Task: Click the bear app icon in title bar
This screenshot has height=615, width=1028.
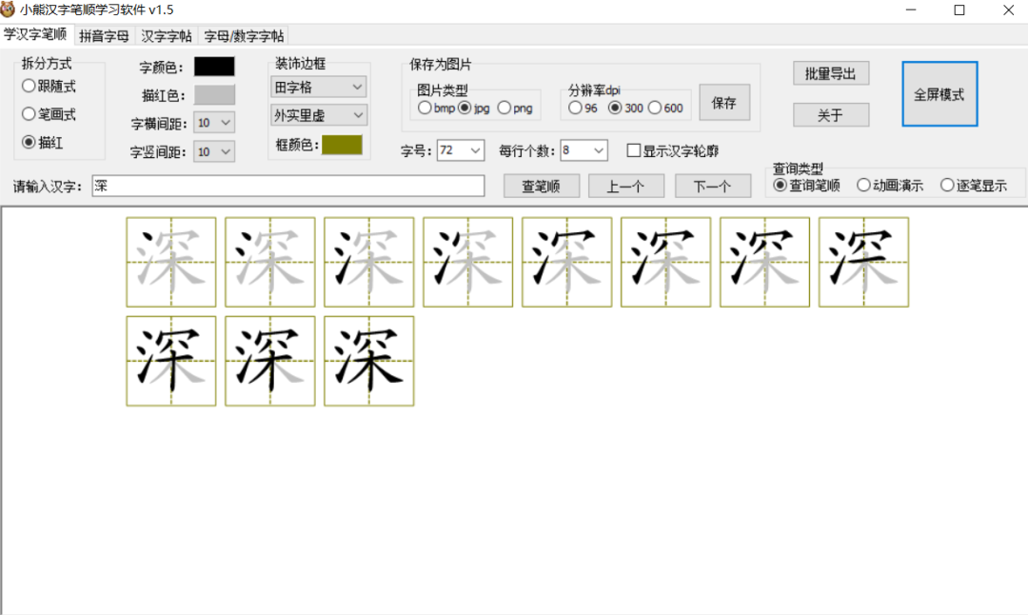Action: [8, 10]
